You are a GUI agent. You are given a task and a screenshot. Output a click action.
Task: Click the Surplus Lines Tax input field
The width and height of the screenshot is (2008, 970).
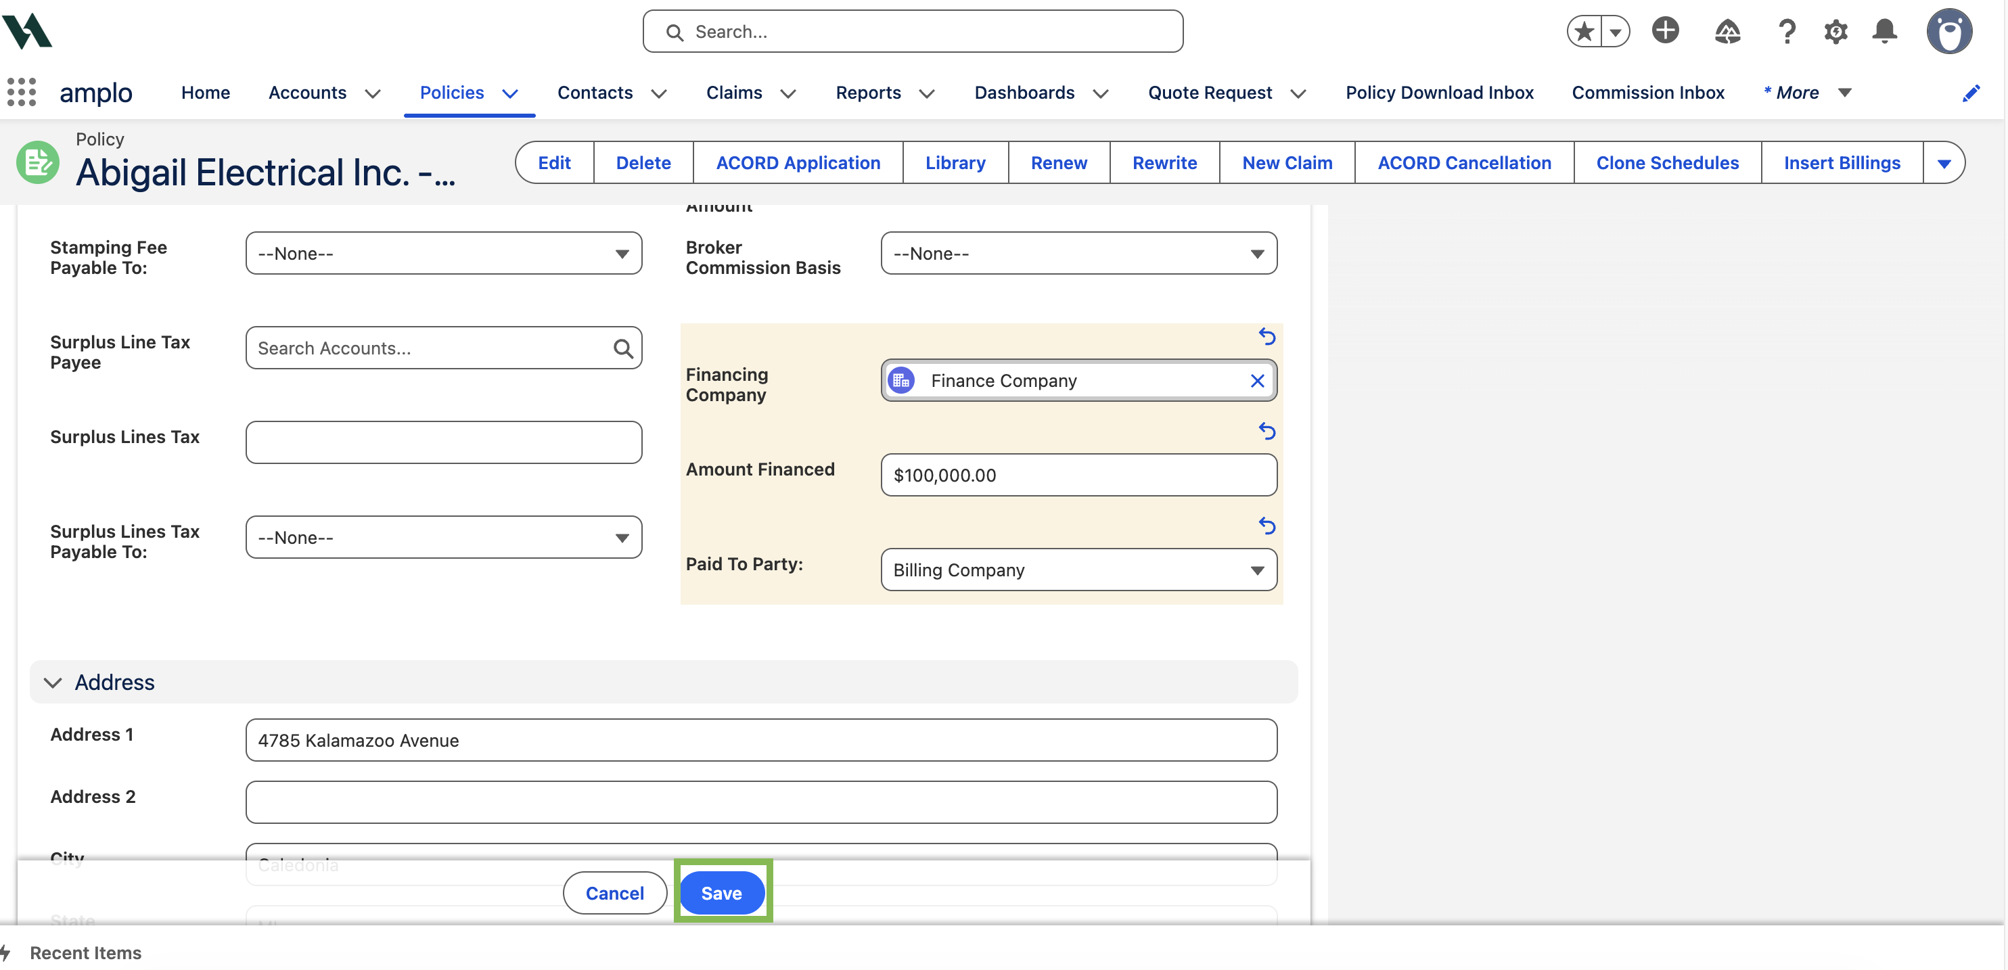(x=444, y=442)
